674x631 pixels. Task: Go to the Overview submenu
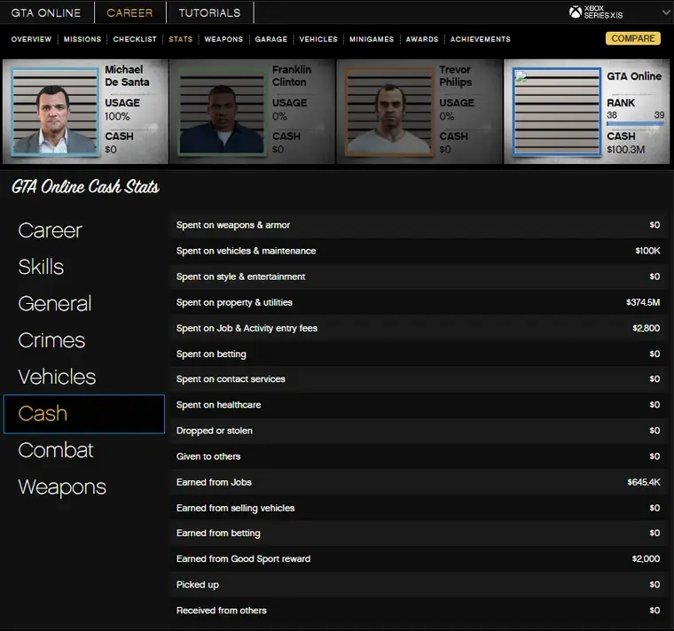pyautogui.click(x=31, y=39)
